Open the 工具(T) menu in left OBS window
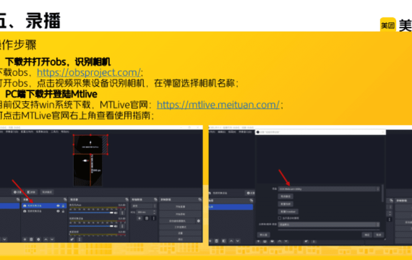This screenshot has height=260, width=412. pos(54,131)
